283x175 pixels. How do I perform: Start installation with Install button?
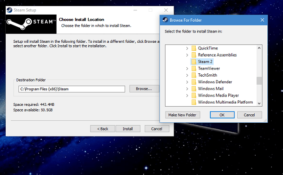click(128, 129)
